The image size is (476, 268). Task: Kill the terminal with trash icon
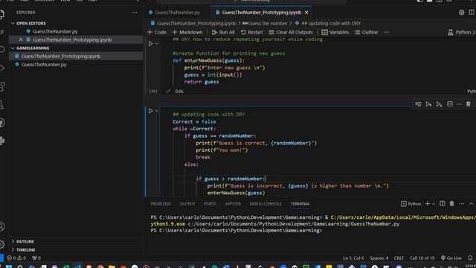click(x=451, y=204)
